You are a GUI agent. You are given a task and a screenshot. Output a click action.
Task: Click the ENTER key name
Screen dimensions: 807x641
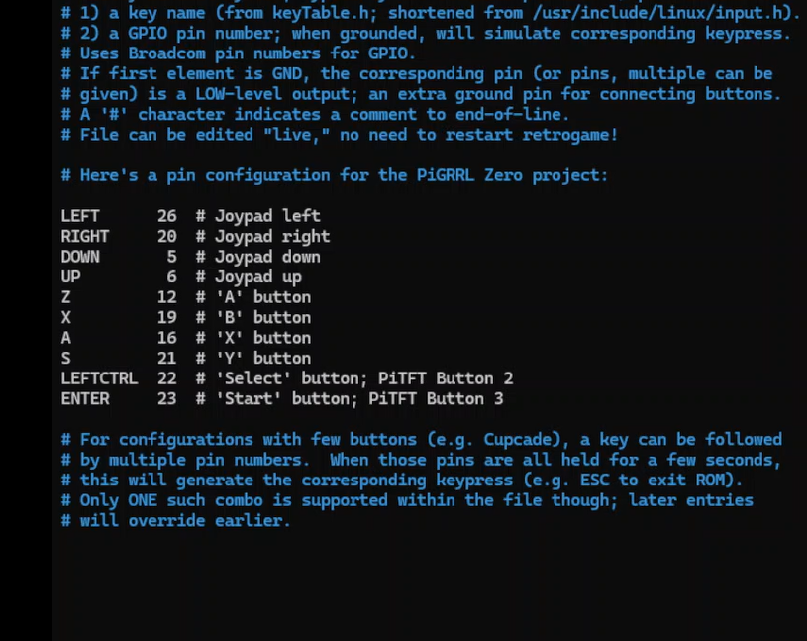[85, 399]
